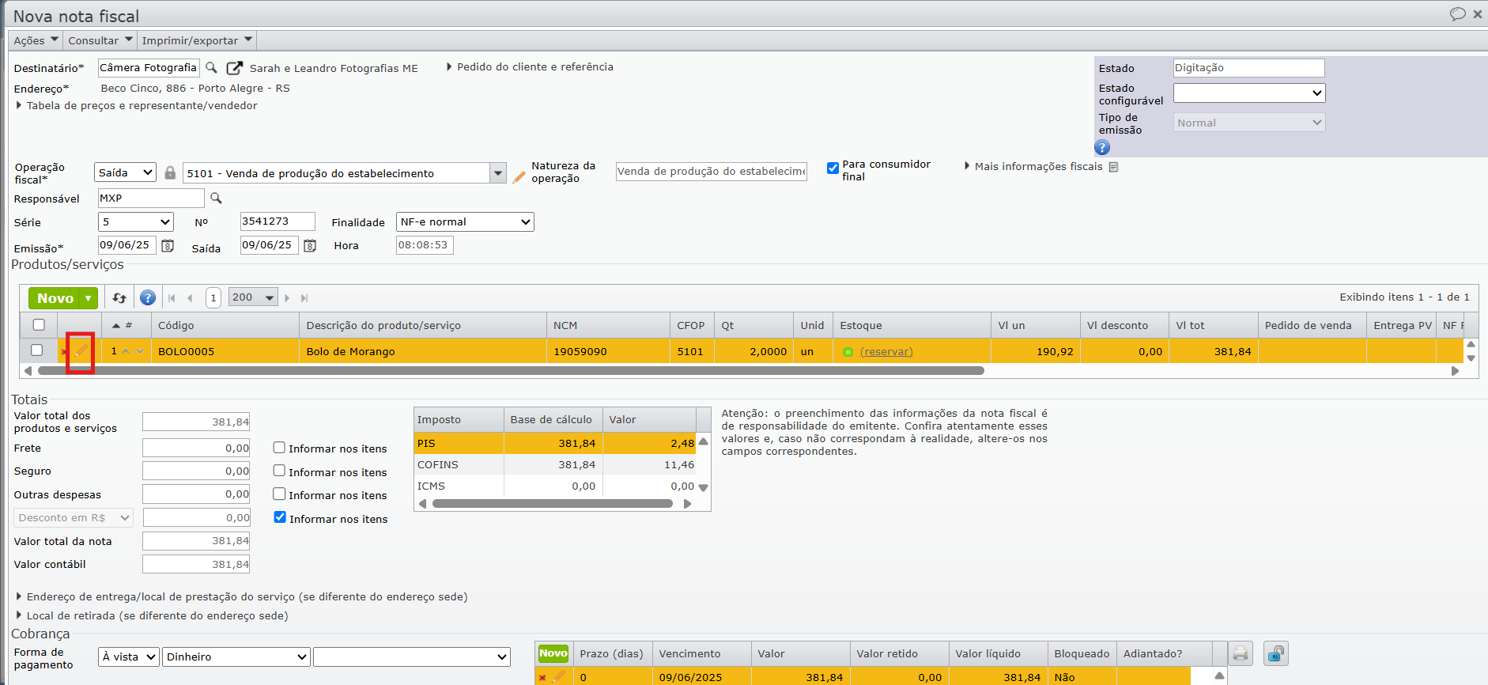
Task: Open the Ações menu
Action: [36, 40]
